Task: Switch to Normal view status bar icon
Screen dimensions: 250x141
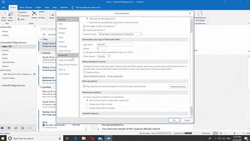Action: pos(215,133)
